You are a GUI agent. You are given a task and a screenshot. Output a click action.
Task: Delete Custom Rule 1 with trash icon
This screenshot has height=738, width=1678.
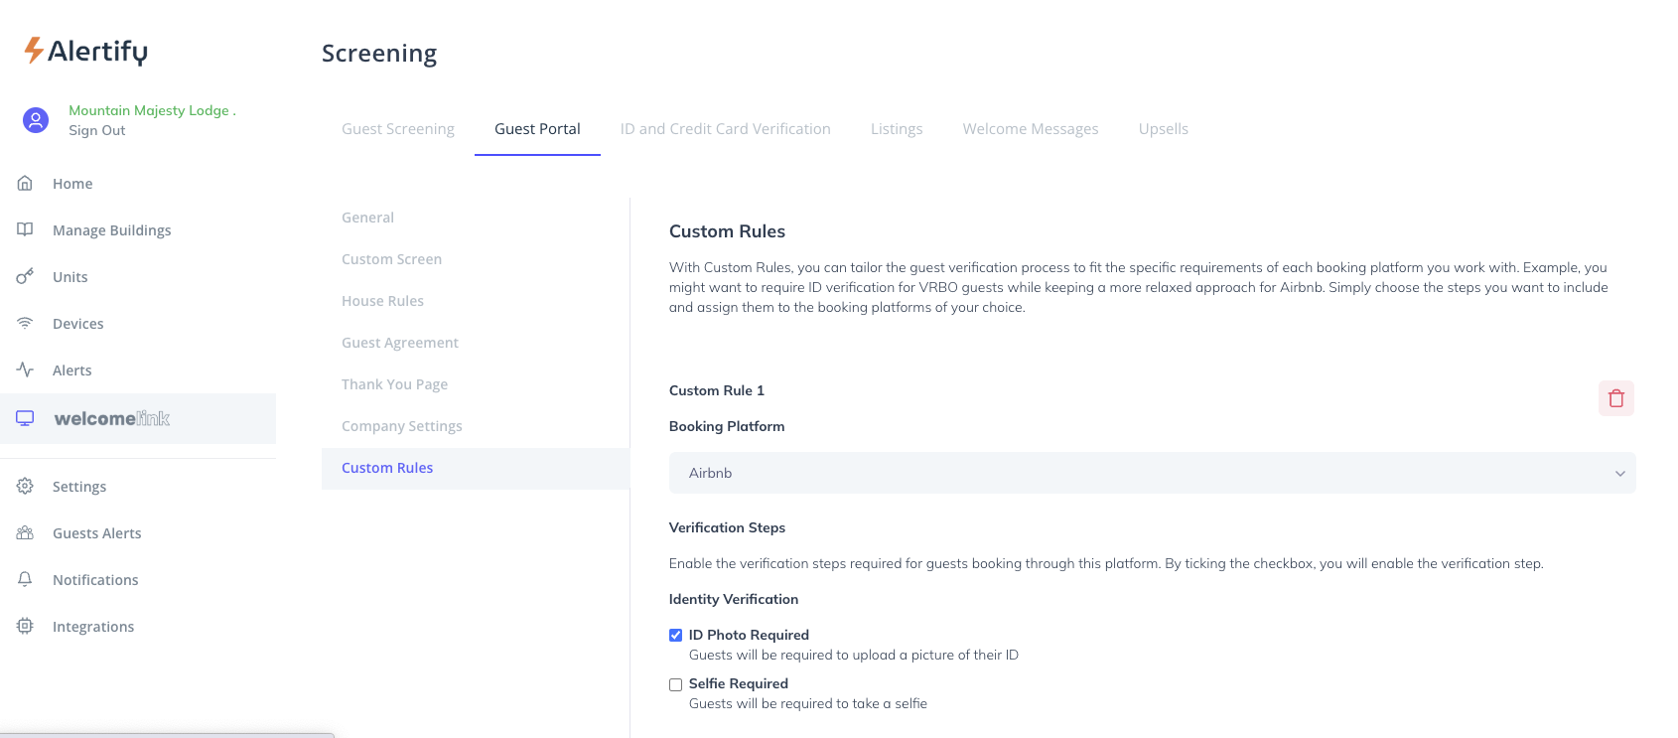1615,398
